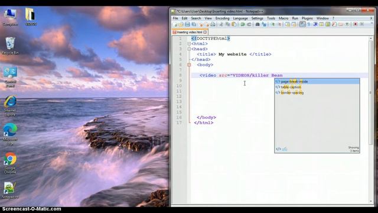Screen dimensions: 378x213
Task: Click 'My website' title text on line 4
Action: click(x=232, y=54)
